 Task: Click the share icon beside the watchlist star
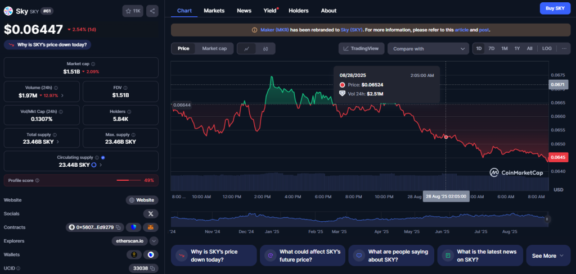(152, 11)
